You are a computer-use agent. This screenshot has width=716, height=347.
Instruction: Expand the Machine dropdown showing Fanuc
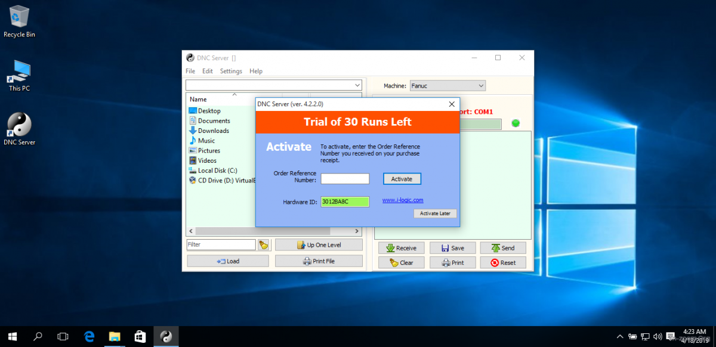(x=447, y=86)
